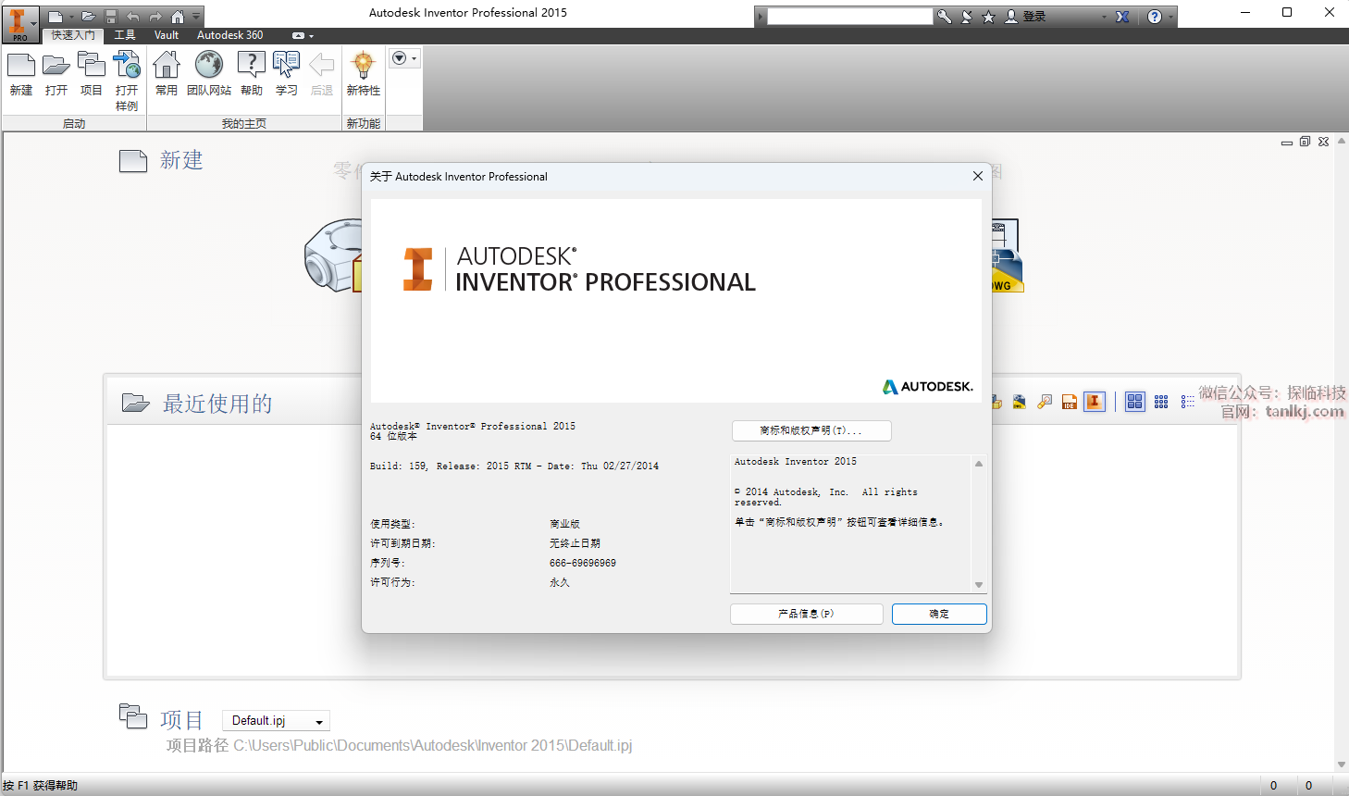Image resolution: width=1349 pixels, height=796 pixels.
Task: Click the 确定 button in About dialog
Action: click(x=939, y=614)
